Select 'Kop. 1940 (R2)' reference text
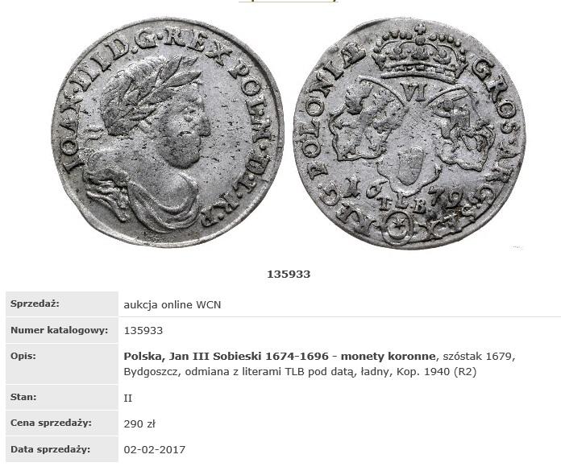The height and width of the screenshot is (475, 561). point(436,372)
